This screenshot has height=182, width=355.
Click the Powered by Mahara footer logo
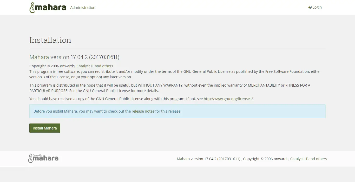(x=43, y=158)
